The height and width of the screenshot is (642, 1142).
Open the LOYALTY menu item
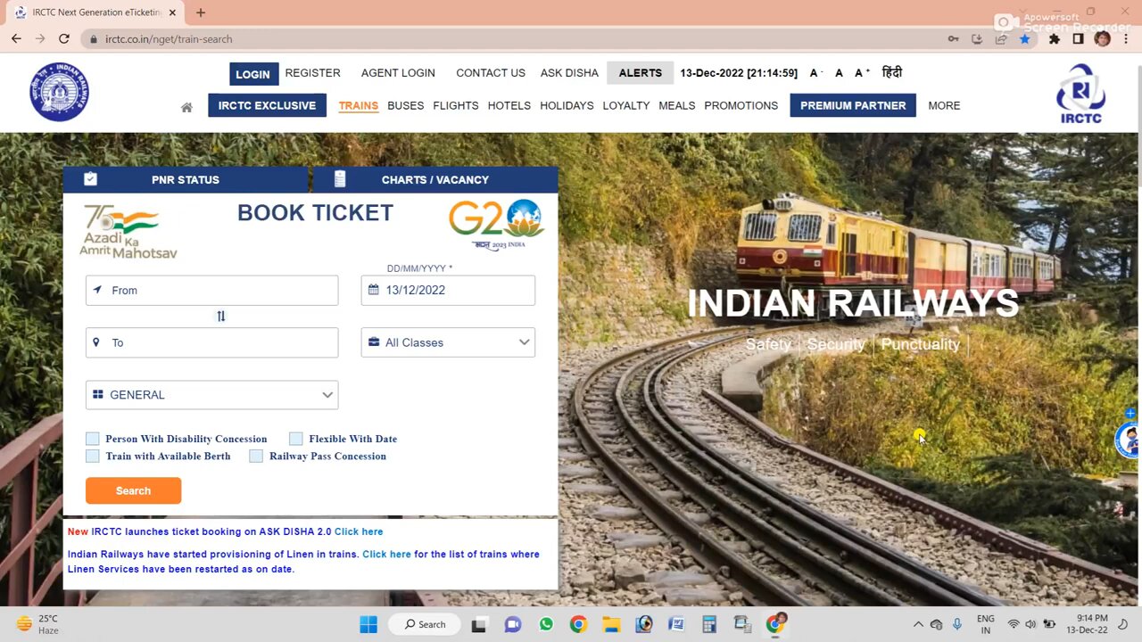[626, 105]
